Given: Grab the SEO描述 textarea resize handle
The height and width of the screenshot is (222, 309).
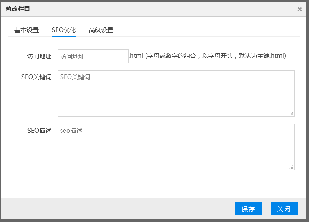Looking at the screenshot, I should click(x=292, y=167).
